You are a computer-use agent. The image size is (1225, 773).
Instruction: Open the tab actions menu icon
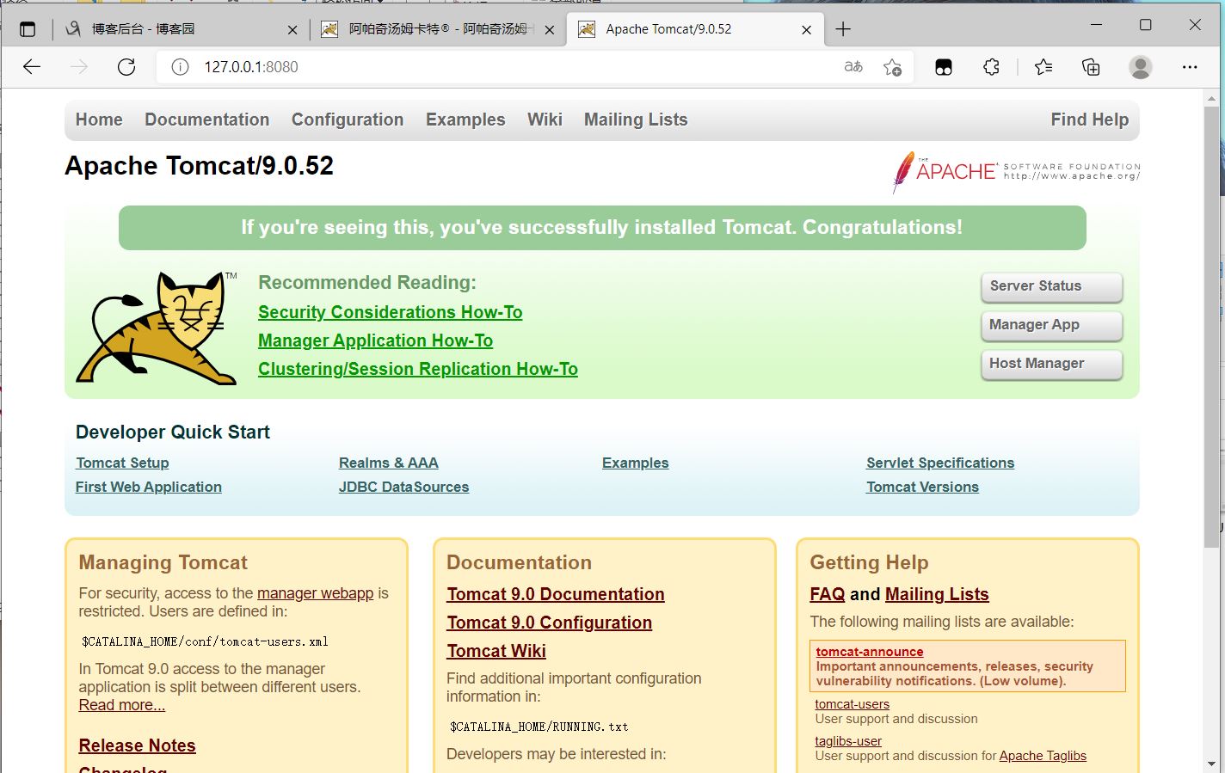pos(28,29)
